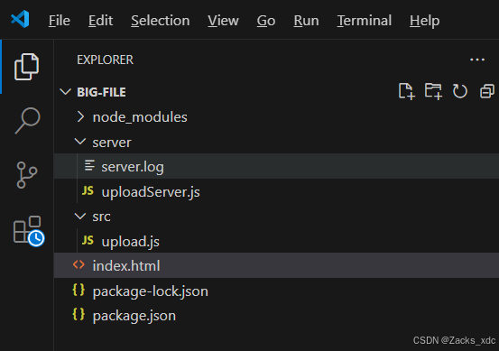The height and width of the screenshot is (351, 499).
Task: Click the BIG-FILE workspace title
Action: coord(101,92)
